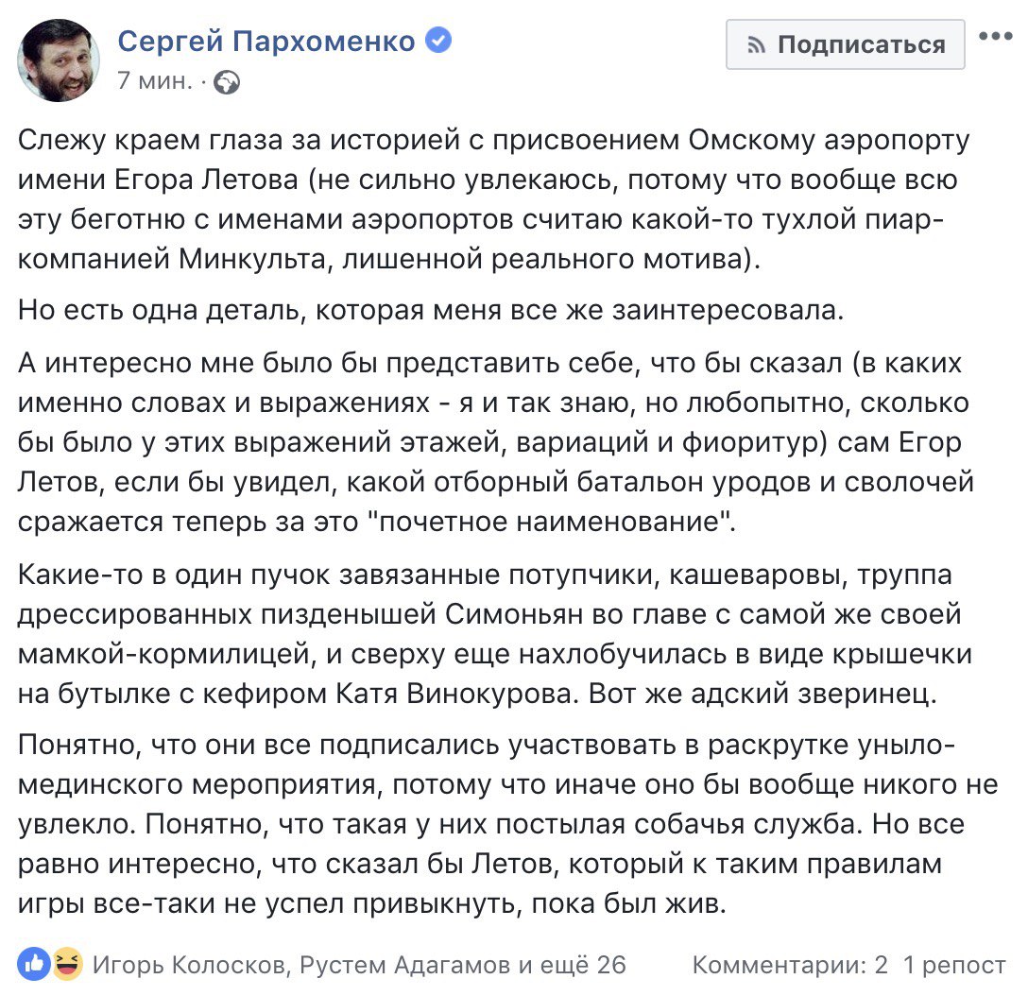Image resolution: width=1028 pixels, height=996 pixels.
Task: View the '1 репост' shares
Action: (954, 965)
